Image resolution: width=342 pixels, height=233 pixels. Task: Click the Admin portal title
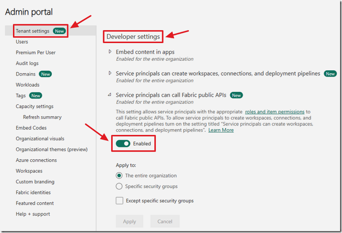[29, 12]
